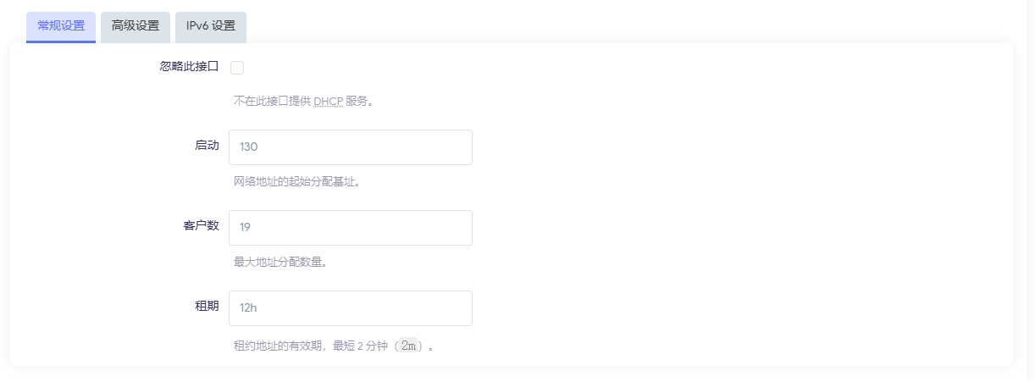The height and width of the screenshot is (382, 1035).
Task: Click the 12h value in 租期 box
Action: point(248,308)
